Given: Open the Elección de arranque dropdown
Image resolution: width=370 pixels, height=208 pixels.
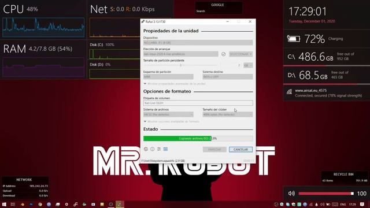Looking at the screenshot, I should (x=181, y=54).
